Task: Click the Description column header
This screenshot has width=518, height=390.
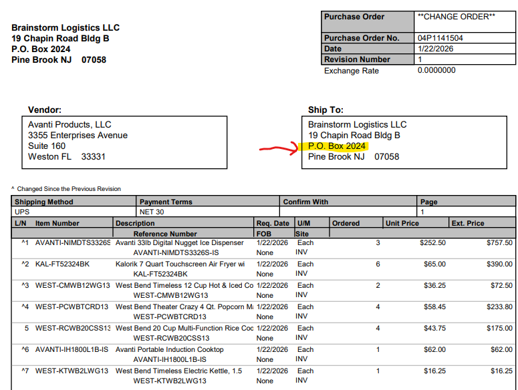Action: pos(135,223)
